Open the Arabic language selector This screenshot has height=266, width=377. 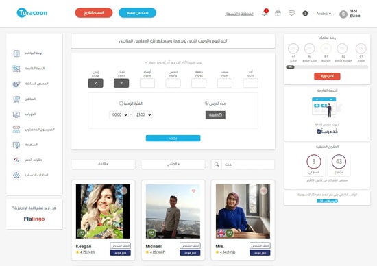click(324, 14)
